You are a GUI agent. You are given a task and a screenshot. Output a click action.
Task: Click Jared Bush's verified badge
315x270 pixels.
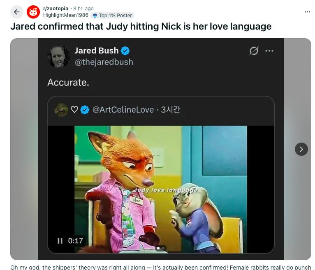point(125,51)
